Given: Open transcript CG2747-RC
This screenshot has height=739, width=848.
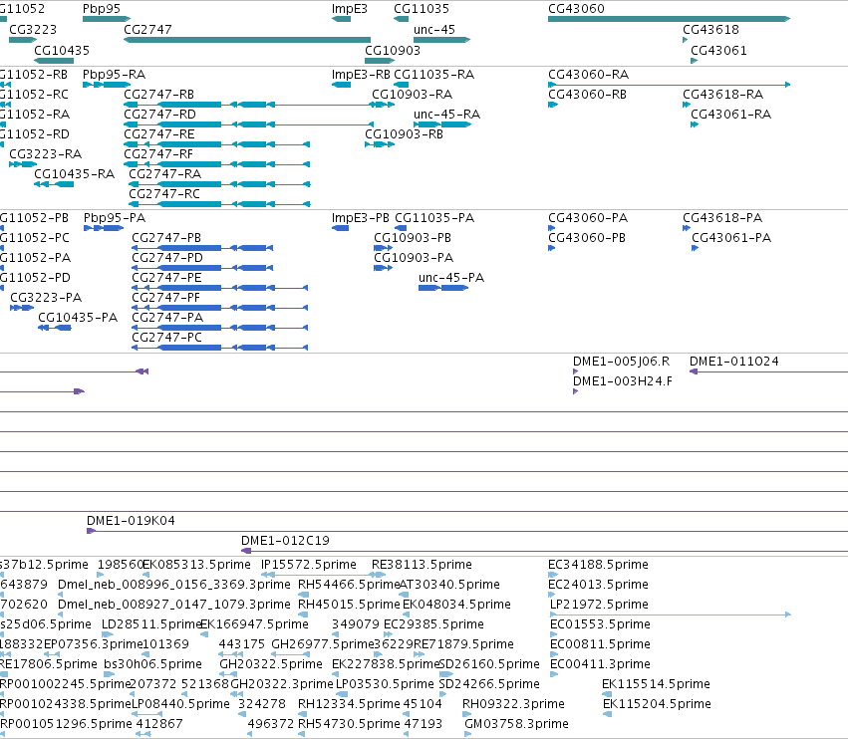Looking at the screenshot, I should [x=164, y=194].
